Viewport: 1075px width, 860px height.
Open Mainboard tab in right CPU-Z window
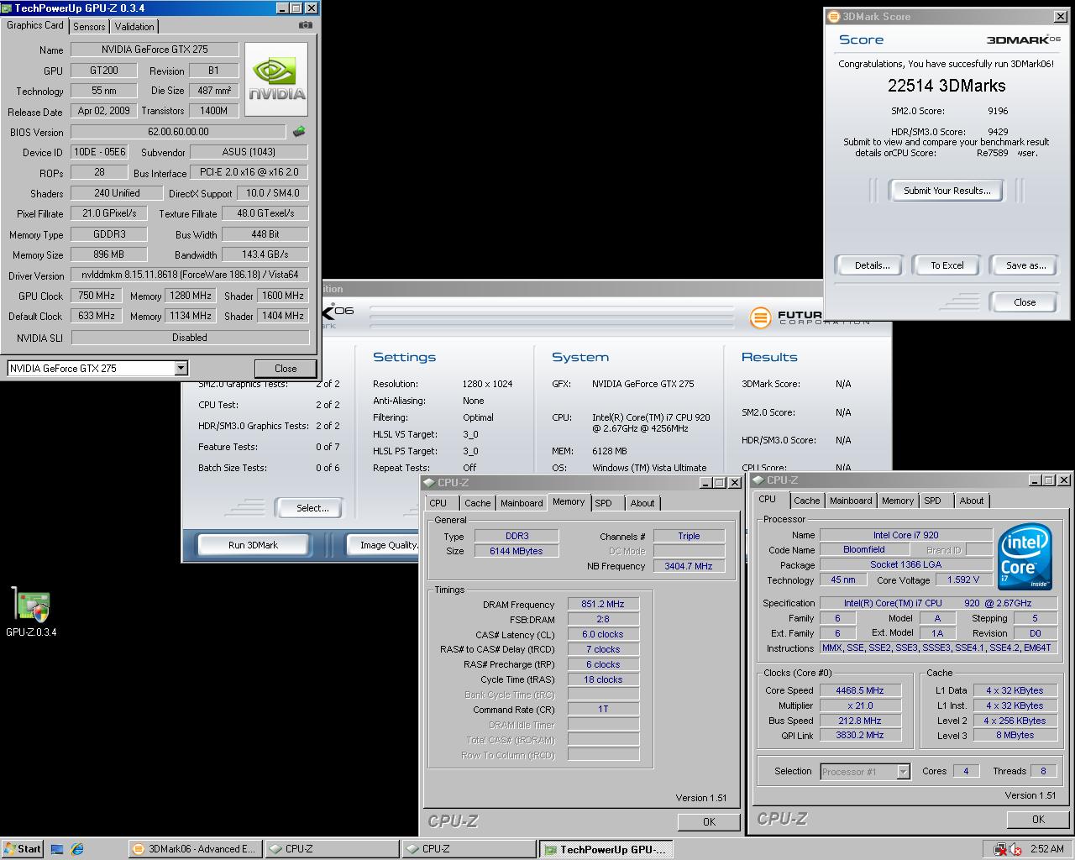click(851, 501)
